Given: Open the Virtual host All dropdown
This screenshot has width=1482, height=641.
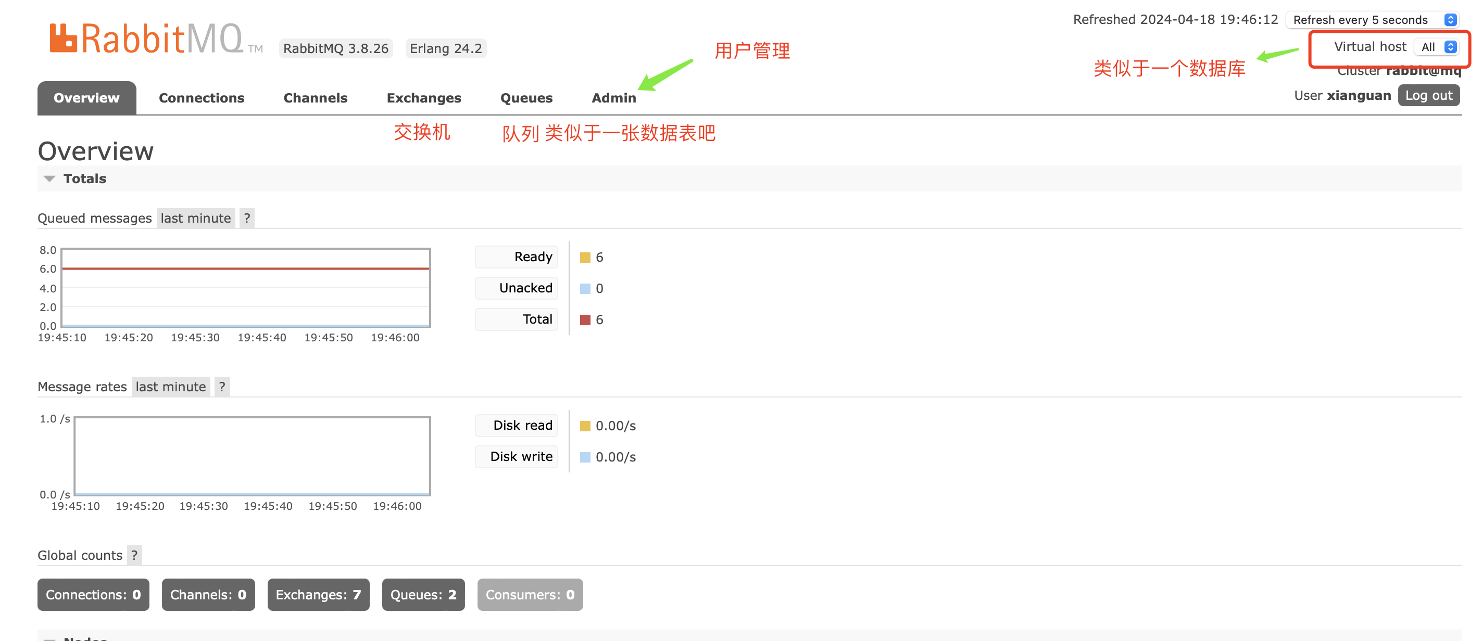Looking at the screenshot, I should (x=1438, y=47).
